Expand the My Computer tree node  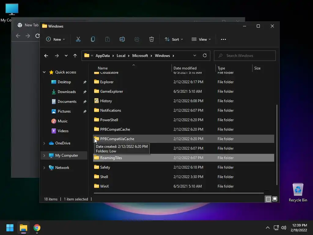pyautogui.click(x=44, y=155)
